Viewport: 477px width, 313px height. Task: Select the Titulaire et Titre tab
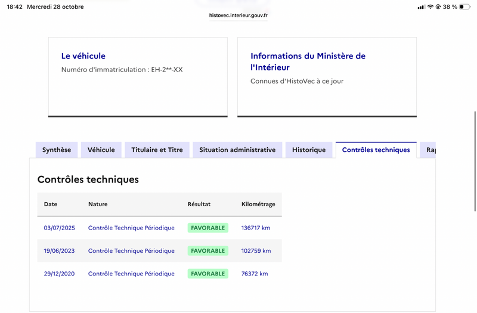click(157, 150)
